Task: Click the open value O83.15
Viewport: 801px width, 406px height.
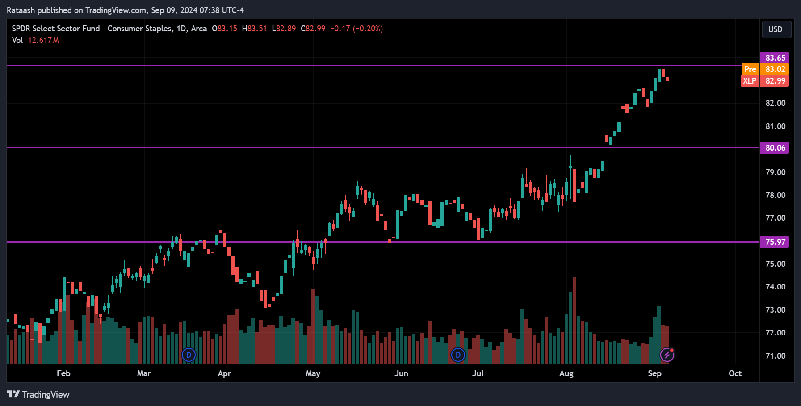Action: click(224, 29)
